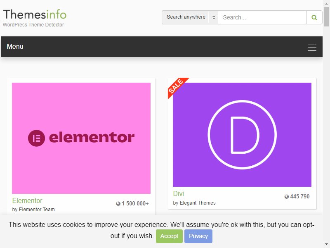This screenshot has width=330, height=248.
Task: Click the green magnifier search button
Action: point(314,17)
